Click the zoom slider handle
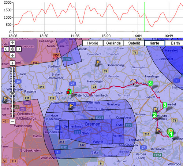 tap(12, 94)
